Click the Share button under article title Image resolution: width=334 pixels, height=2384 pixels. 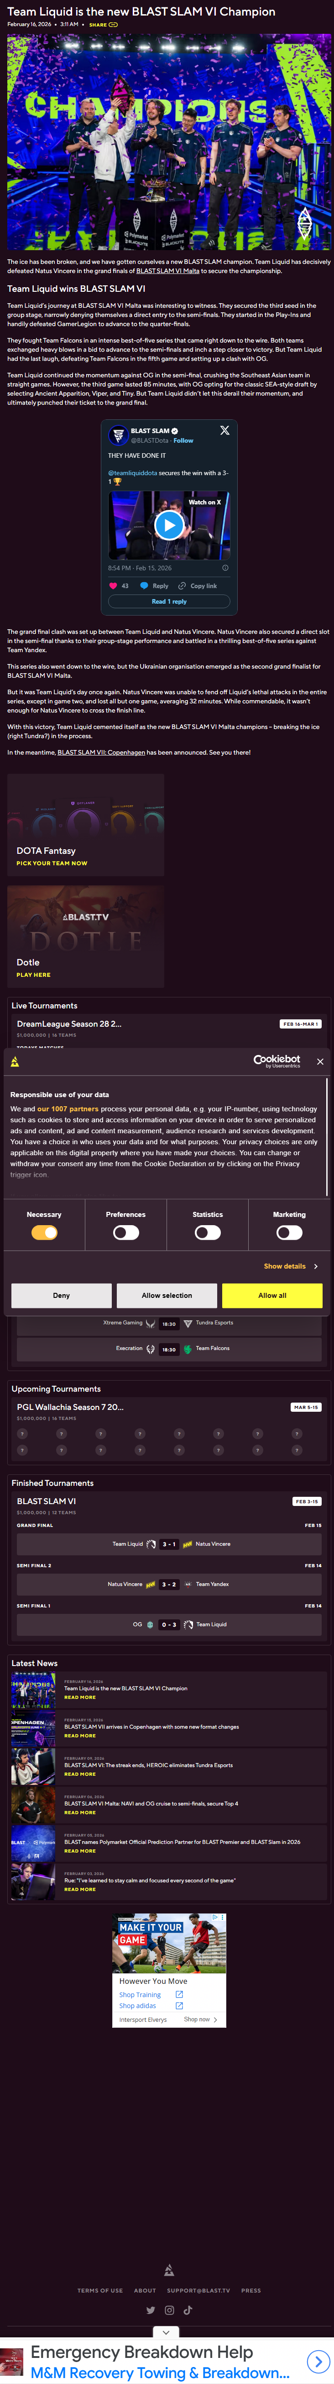click(102, 25)
